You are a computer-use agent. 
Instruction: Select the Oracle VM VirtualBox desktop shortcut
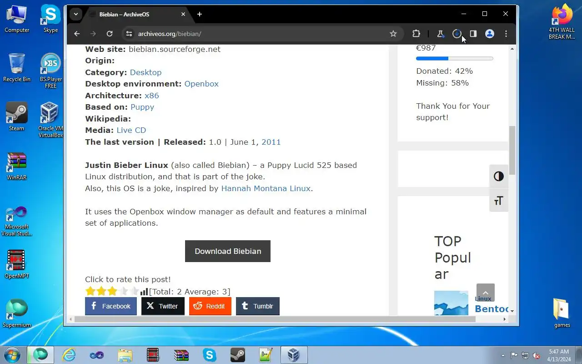pos(50,120)
